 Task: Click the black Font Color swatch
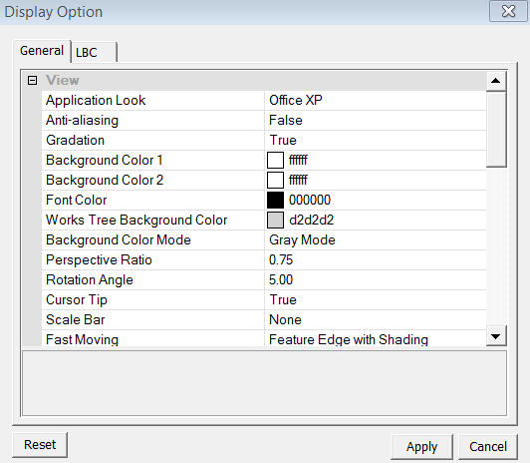pos(275,200)
